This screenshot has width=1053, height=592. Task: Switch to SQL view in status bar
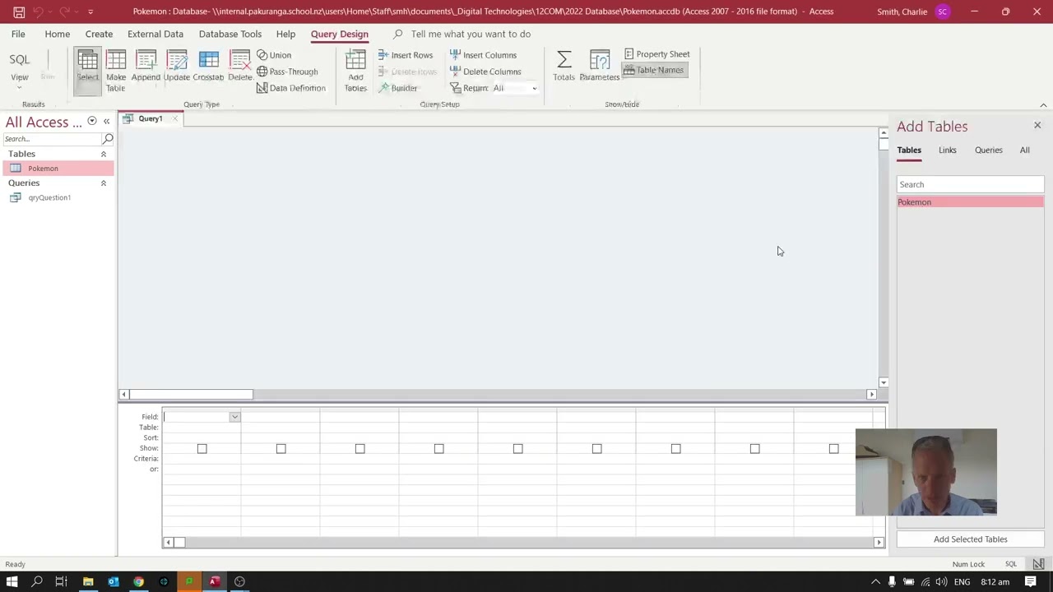[1011, 564]
